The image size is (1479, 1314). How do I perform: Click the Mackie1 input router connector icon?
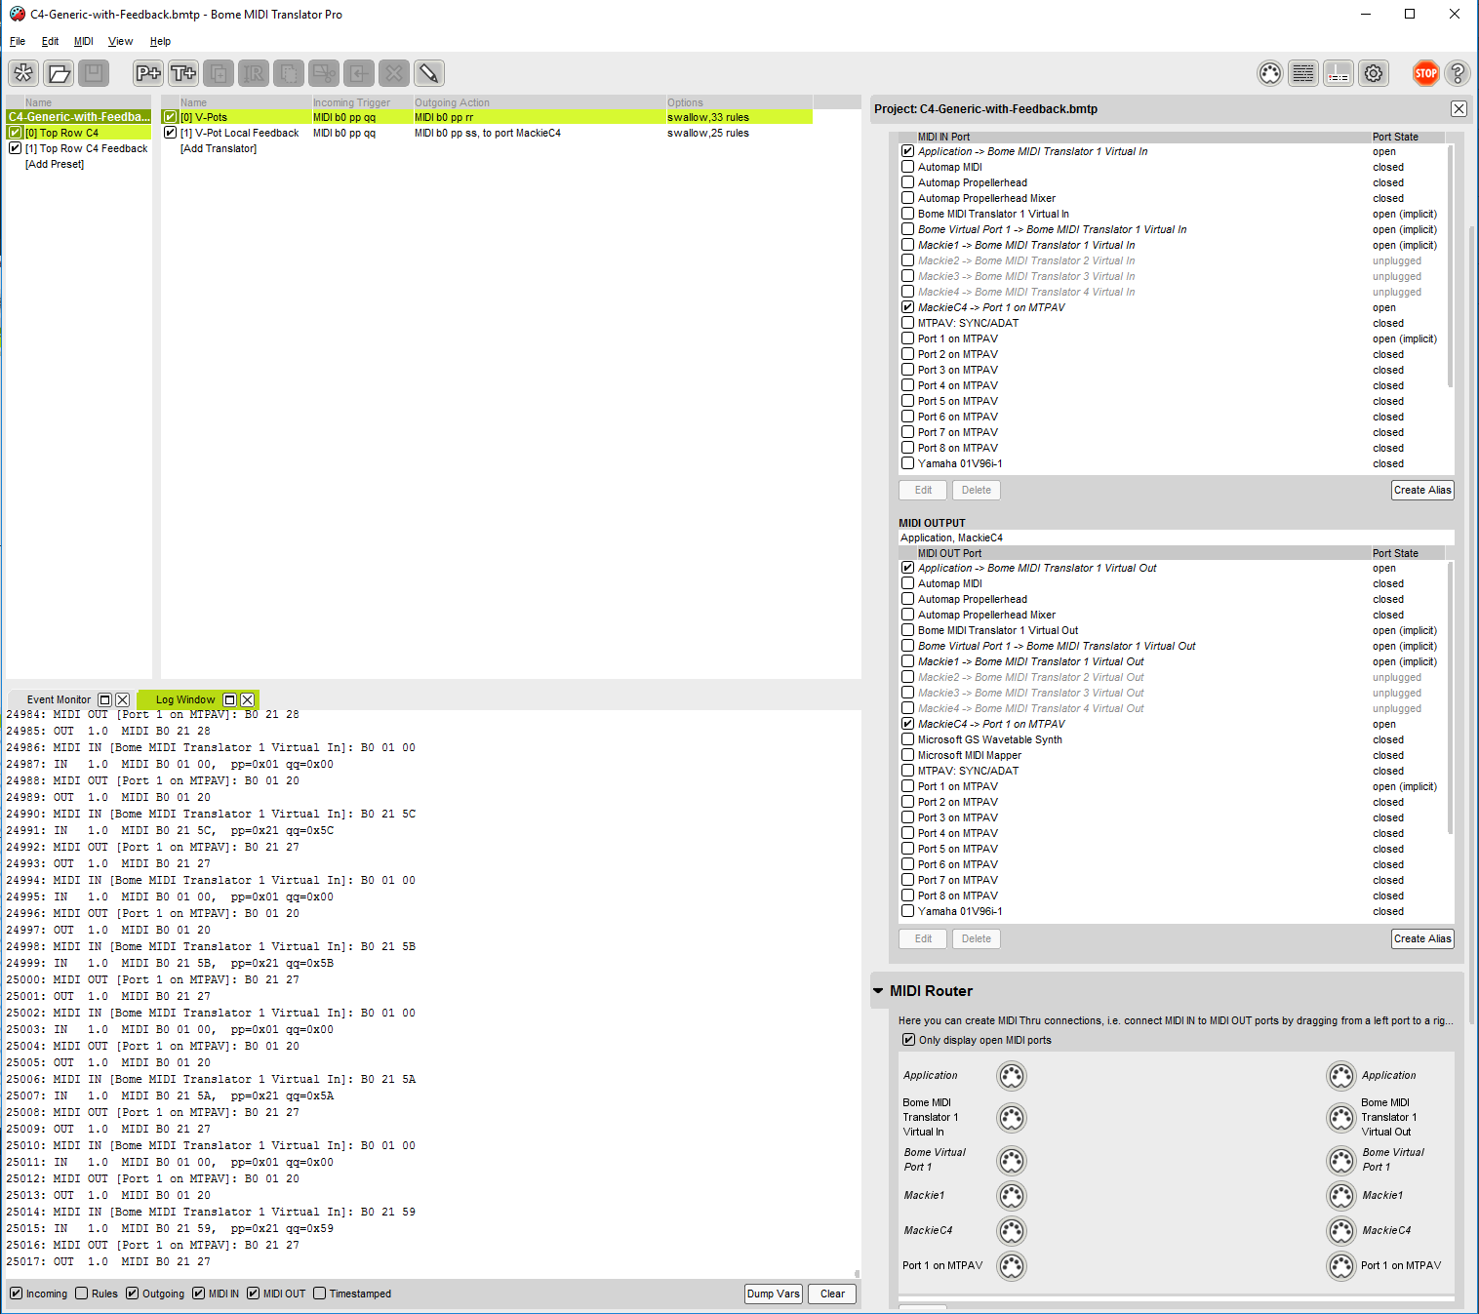pos(1012,1196)
